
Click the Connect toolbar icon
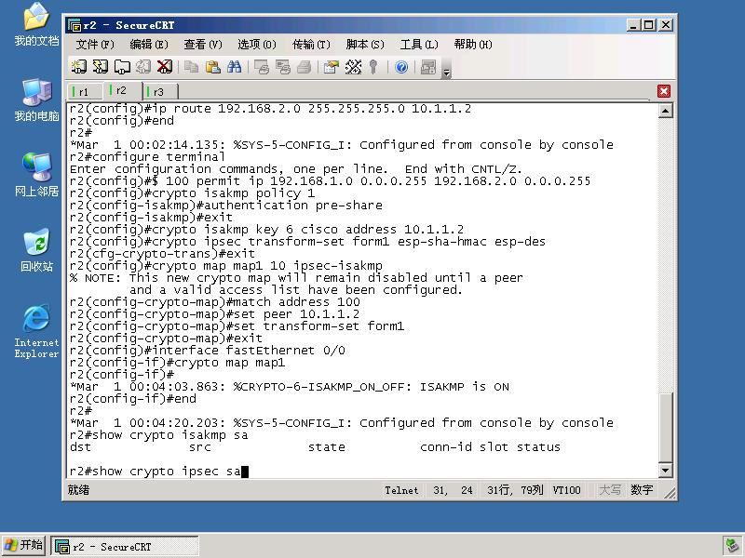point(79,67)
